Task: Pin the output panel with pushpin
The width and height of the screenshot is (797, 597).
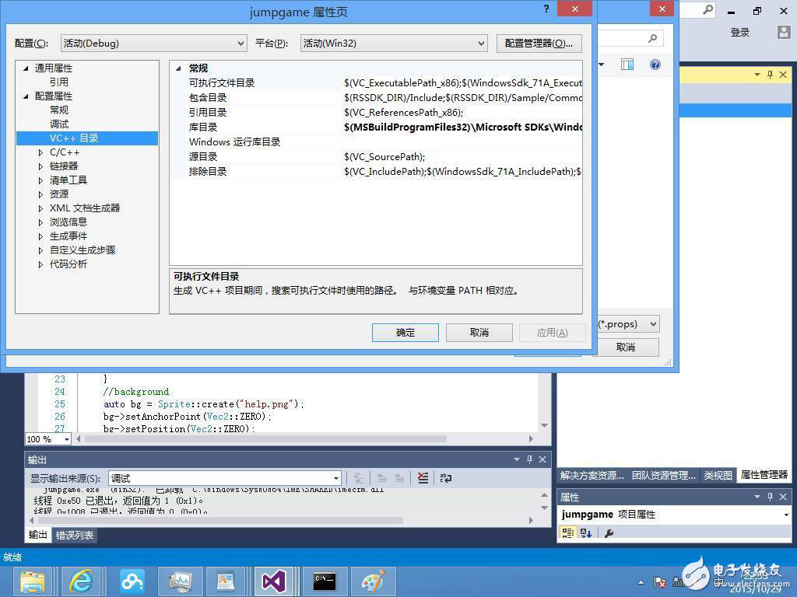Action: click(529, 459)
